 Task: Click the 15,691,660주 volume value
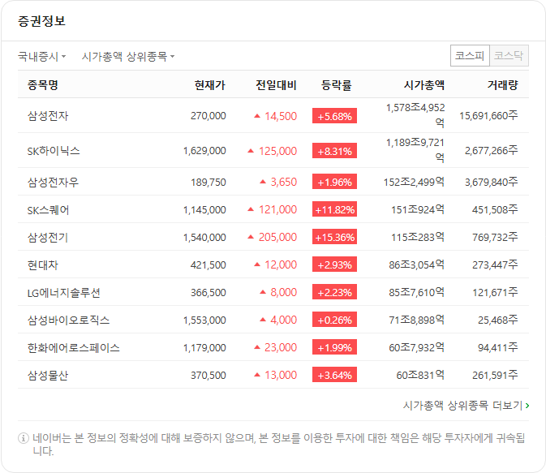(x=488, y=115)
